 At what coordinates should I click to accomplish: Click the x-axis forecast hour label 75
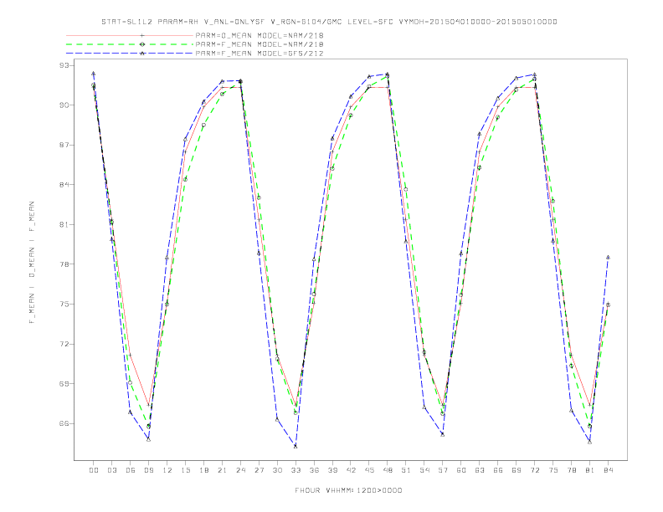click(553, 470)
